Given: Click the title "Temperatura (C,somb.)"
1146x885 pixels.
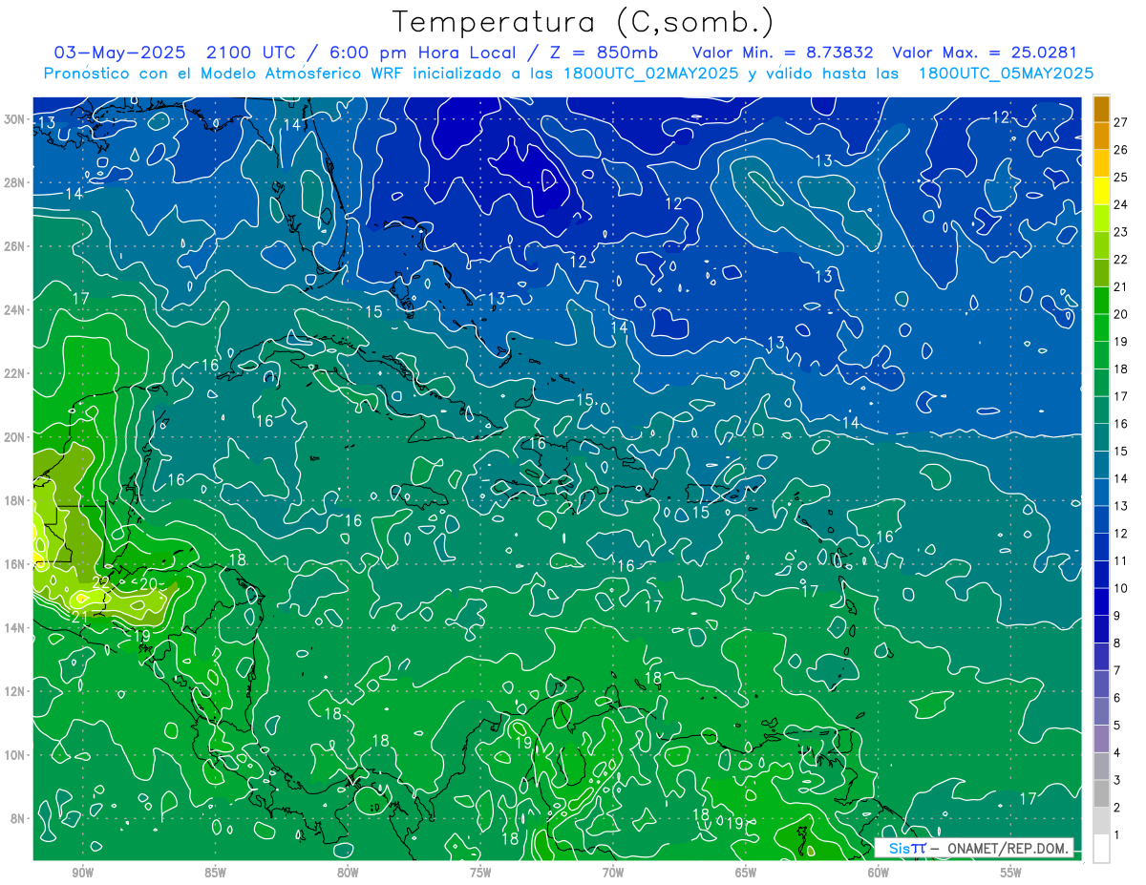Looking at the screenshot, I should 583,23.
